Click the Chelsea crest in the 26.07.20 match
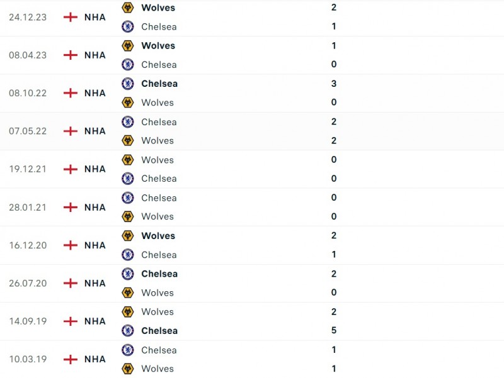504x378 pixels. click(x=127, y=274)
